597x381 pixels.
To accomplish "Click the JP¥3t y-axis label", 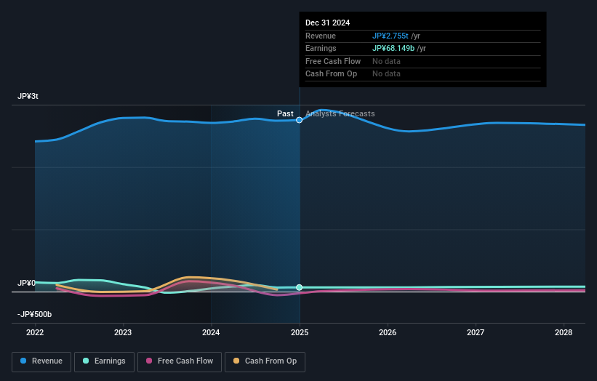I will (x=28, y=96).
